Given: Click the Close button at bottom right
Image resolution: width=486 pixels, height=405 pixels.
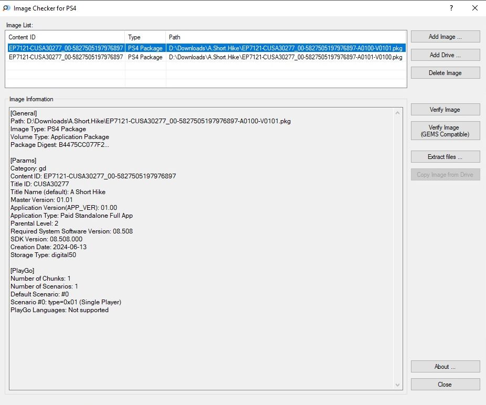Looking at the screenshot, I should pos(445,385).
